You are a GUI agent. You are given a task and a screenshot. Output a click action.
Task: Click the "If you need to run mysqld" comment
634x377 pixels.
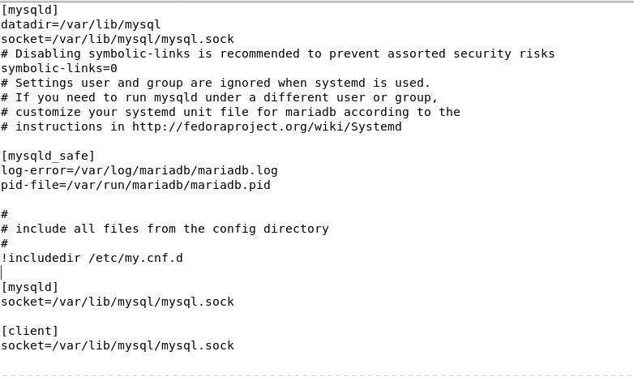tap(219, 97)
